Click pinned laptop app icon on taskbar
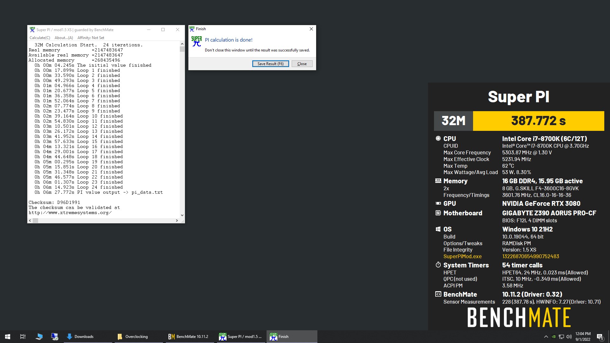Screen dimensions: 610x343 pos(39,337)
